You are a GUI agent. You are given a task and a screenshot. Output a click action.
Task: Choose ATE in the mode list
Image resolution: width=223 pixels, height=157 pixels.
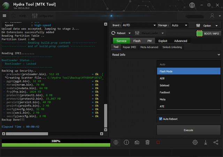(x=189, y=106)
